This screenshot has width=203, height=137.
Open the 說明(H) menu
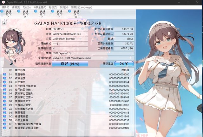click(64, 8)
